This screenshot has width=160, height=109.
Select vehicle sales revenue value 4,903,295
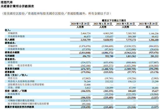(108, 33)
